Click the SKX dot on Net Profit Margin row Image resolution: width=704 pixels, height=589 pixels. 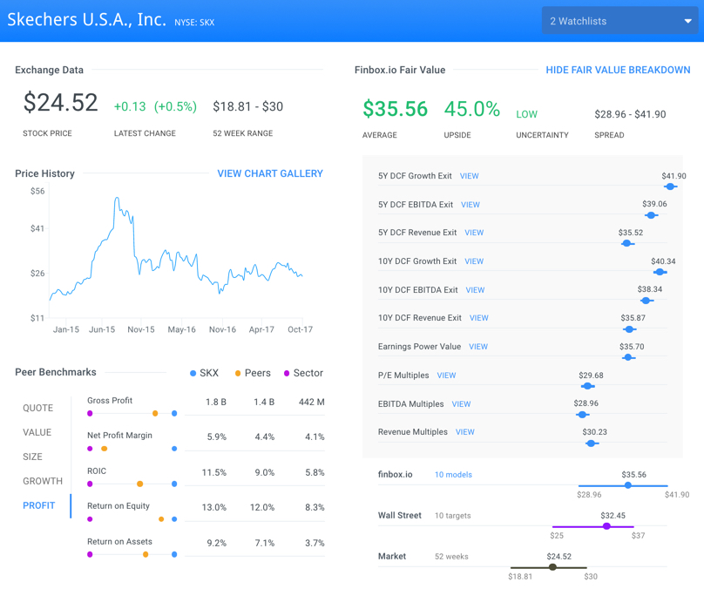[174, 449]
